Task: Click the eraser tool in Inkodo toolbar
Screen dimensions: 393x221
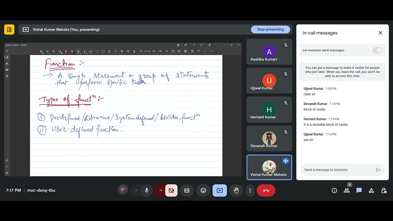Action: [91, 51]
